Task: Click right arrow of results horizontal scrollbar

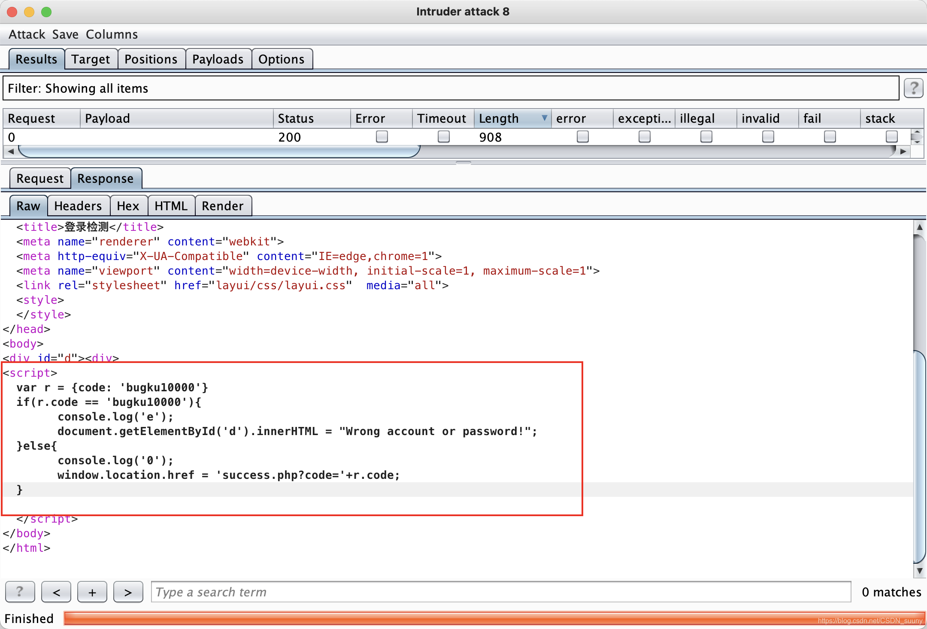Action: (x=903, y=151)
